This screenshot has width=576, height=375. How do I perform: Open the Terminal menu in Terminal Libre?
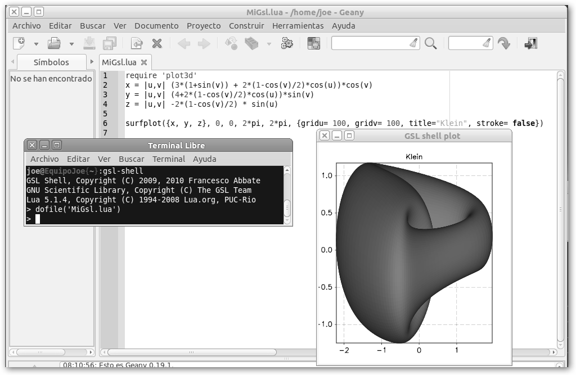[169, 159]
